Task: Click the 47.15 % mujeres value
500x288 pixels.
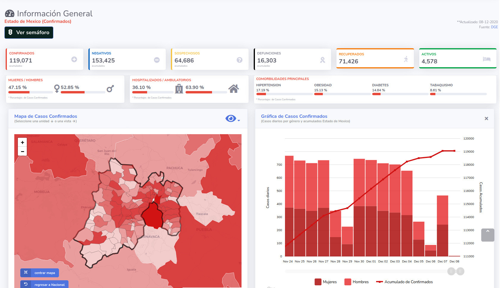Action: click(x=18, y=87)
